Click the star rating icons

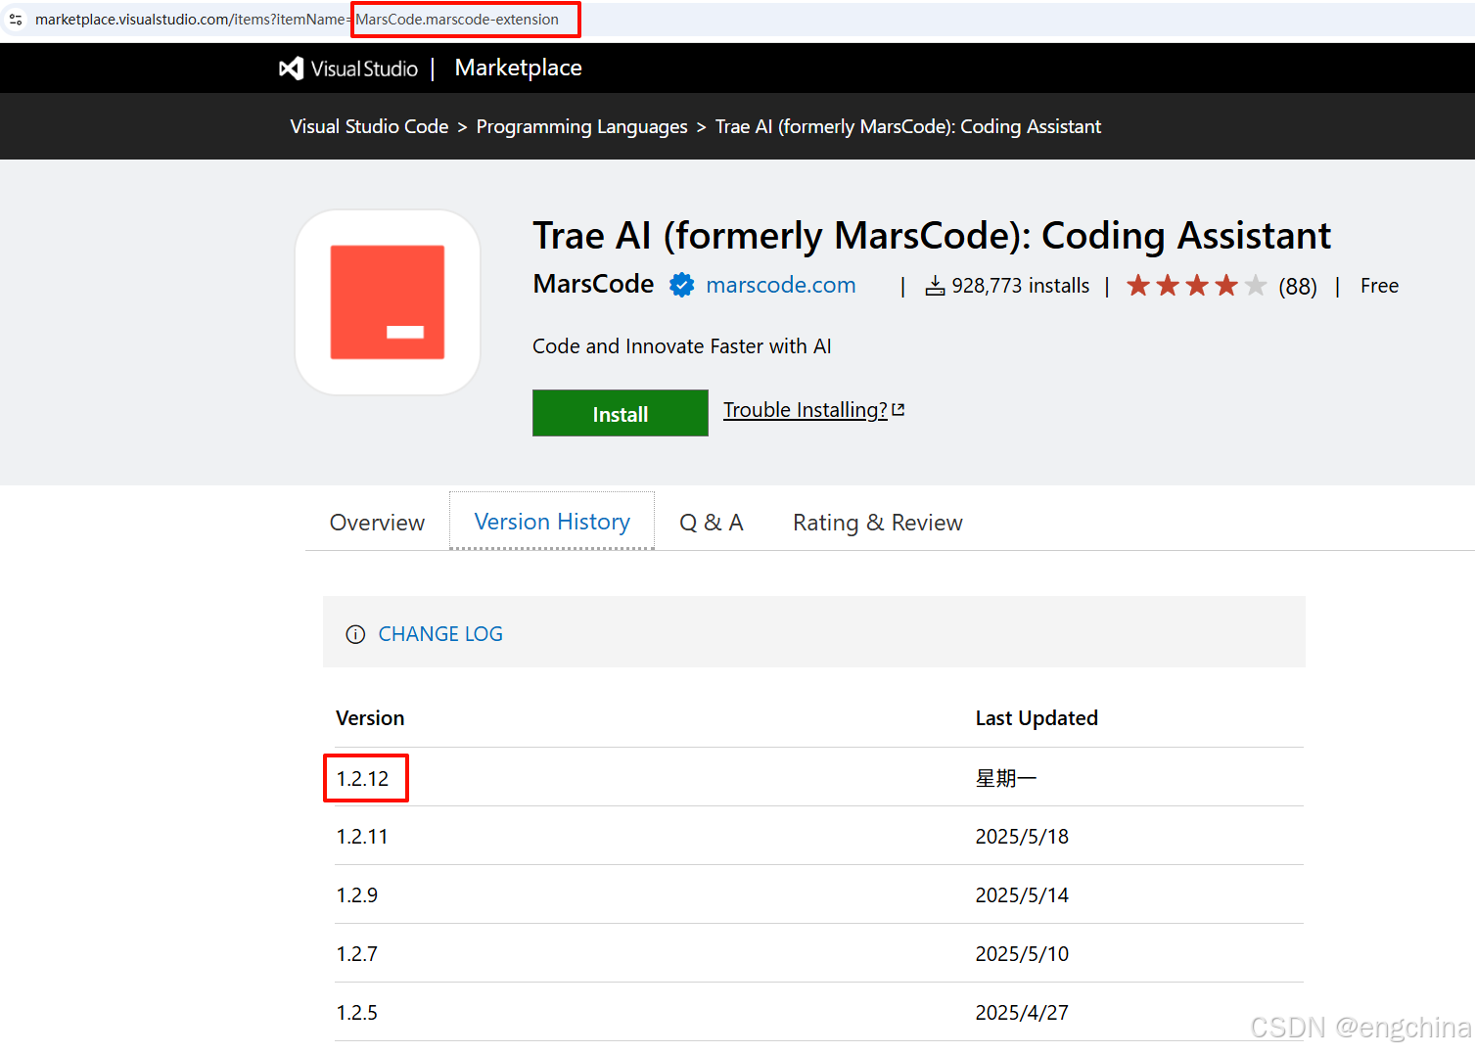(x=1196, y=286)
